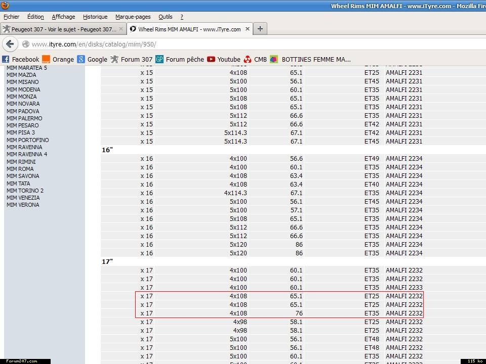486x364 pixels.
Task: Open the MIM PADOVA link
Action: (23, 111)
